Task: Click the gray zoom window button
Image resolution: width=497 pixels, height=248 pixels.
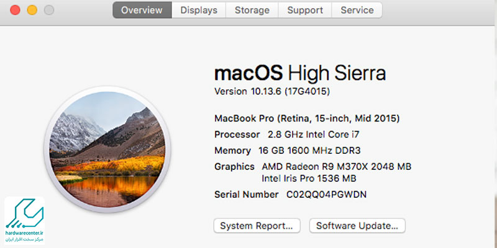Action: [x=48, y=11]
